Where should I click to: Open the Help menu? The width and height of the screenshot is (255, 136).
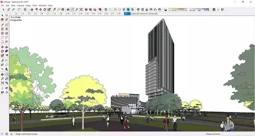tap(50, 6)
